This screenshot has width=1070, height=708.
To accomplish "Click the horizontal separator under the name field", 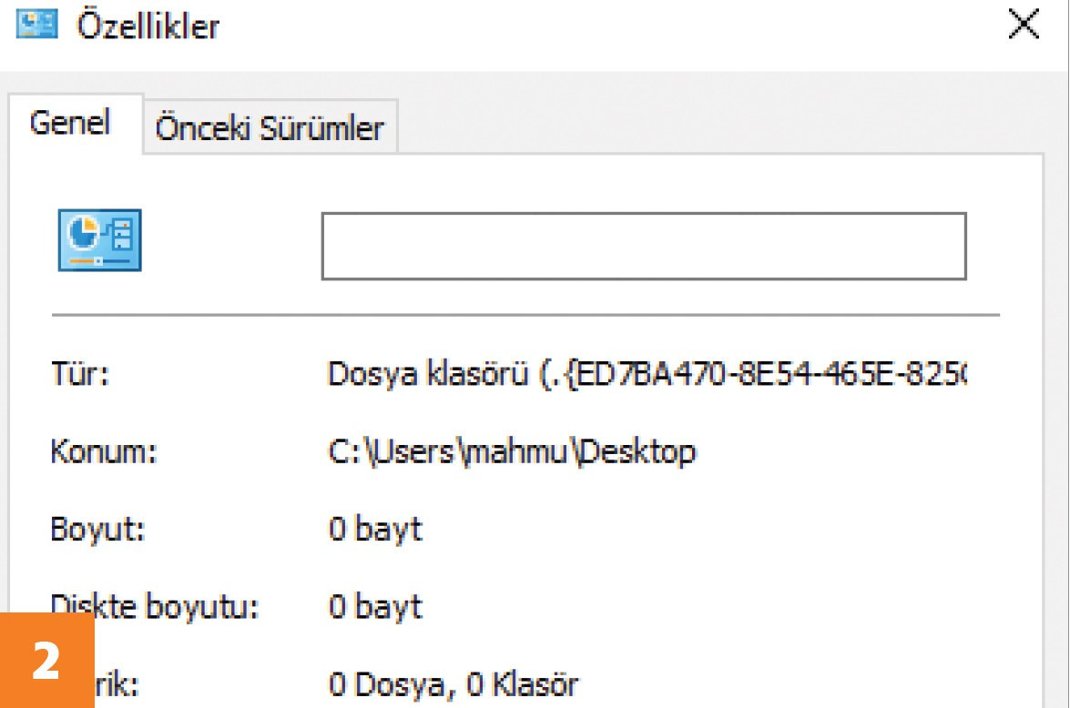I will [x=525, y=315].
